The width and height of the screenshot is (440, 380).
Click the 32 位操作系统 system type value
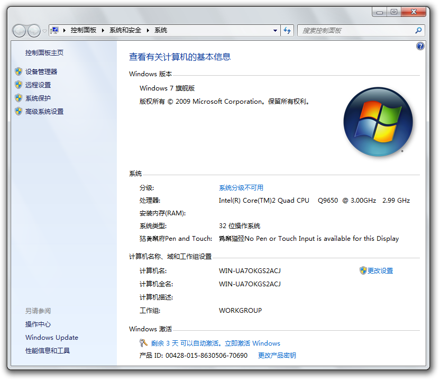[240, 226]
